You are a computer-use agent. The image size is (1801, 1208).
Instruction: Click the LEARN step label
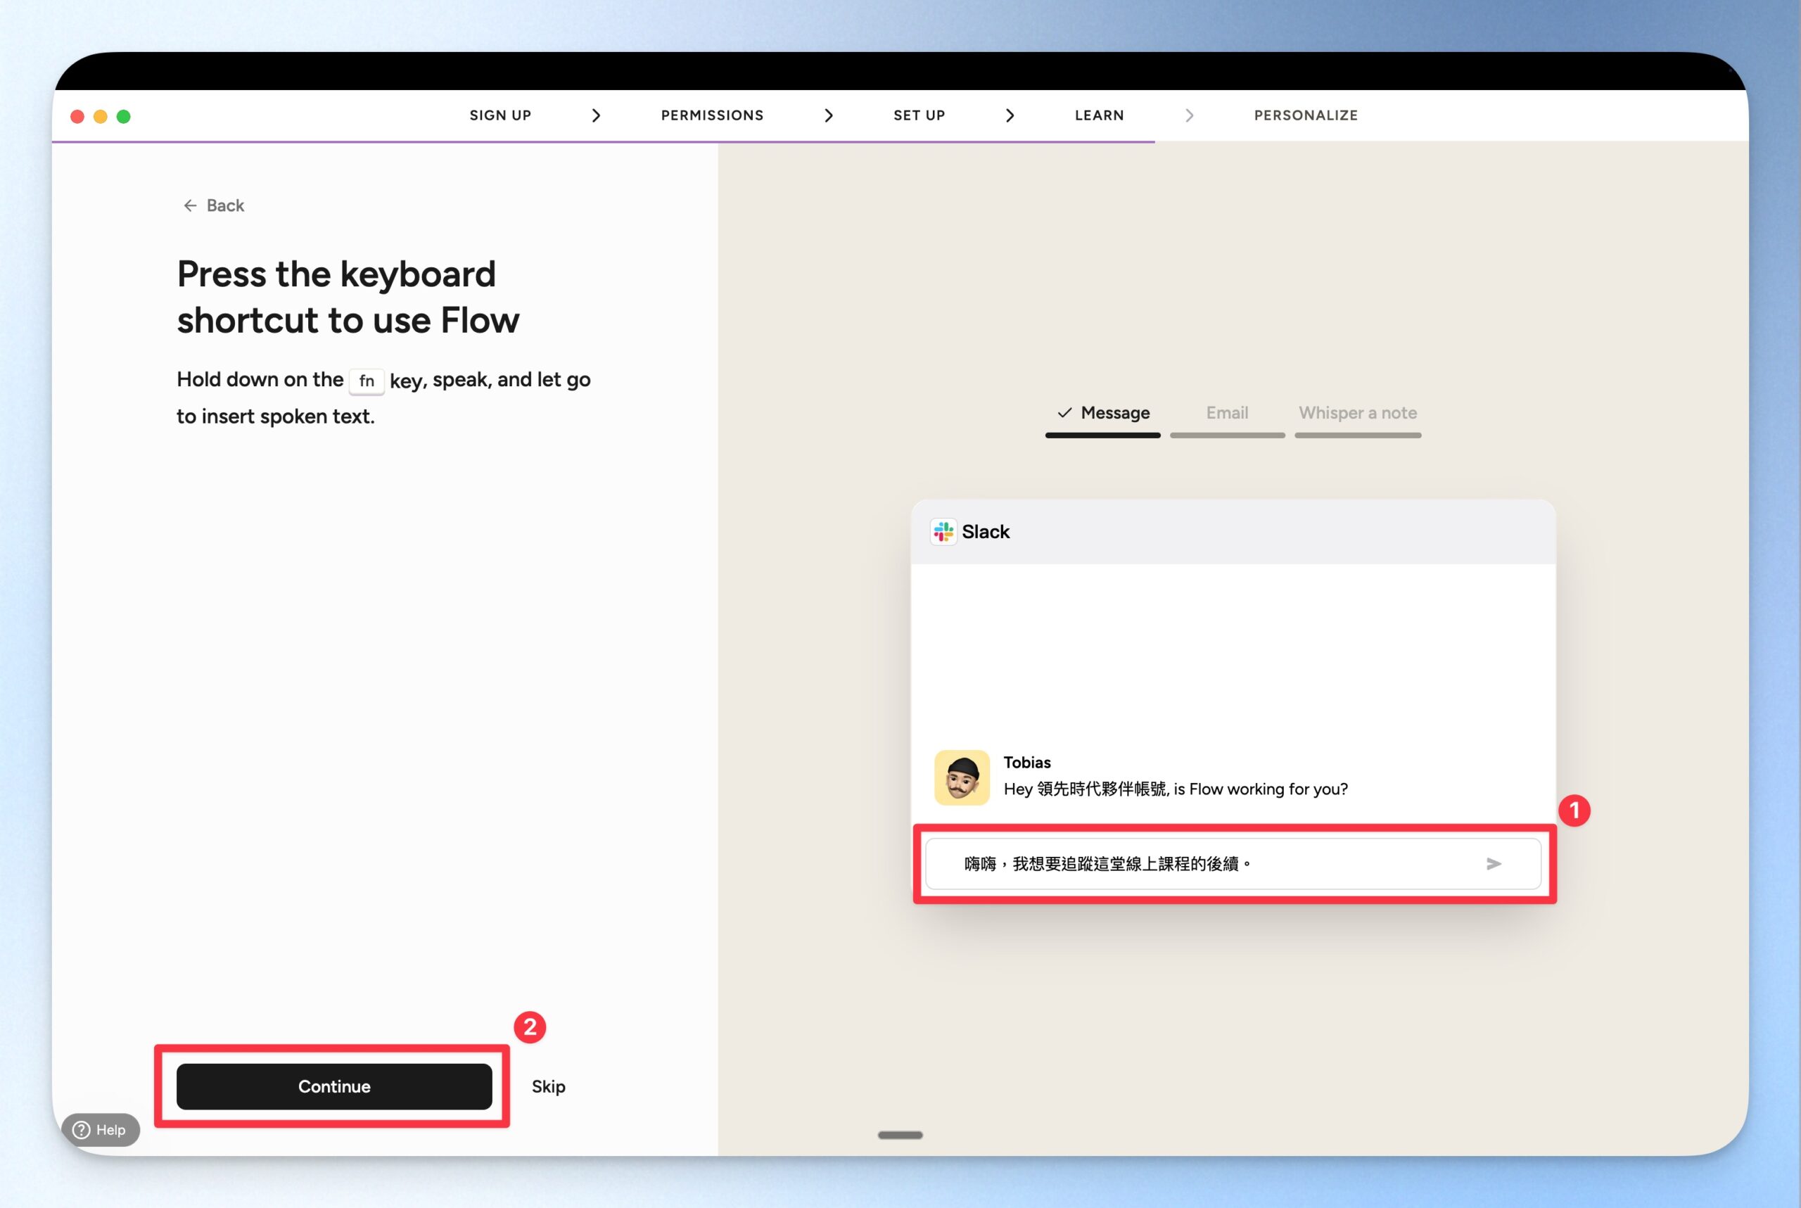(x=1098, y=115)
